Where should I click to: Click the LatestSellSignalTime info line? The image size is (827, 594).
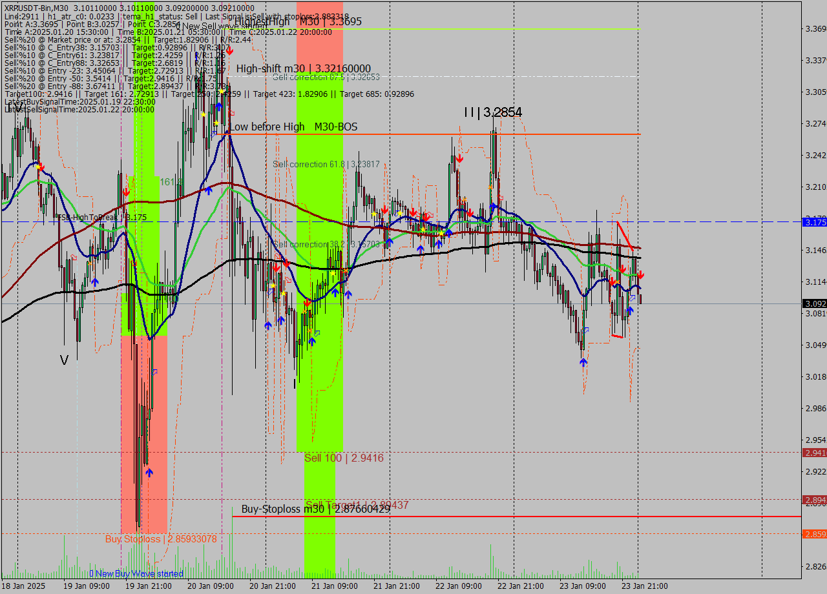[79, 110]
